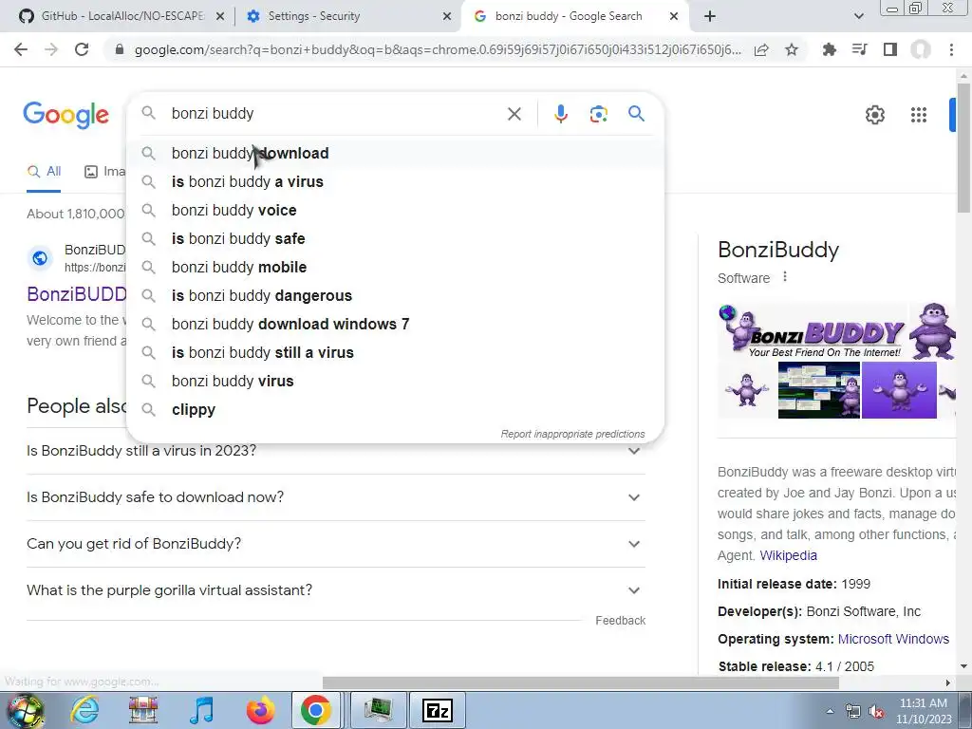Click the horizontal page scrollbar
Image resolution: width=972 pixels, height=729 pixels.
click(581, 682)
